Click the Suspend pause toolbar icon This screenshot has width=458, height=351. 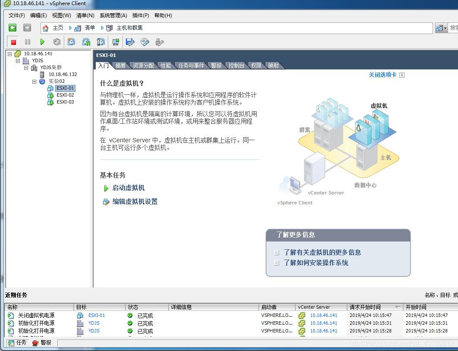(28, 42)
